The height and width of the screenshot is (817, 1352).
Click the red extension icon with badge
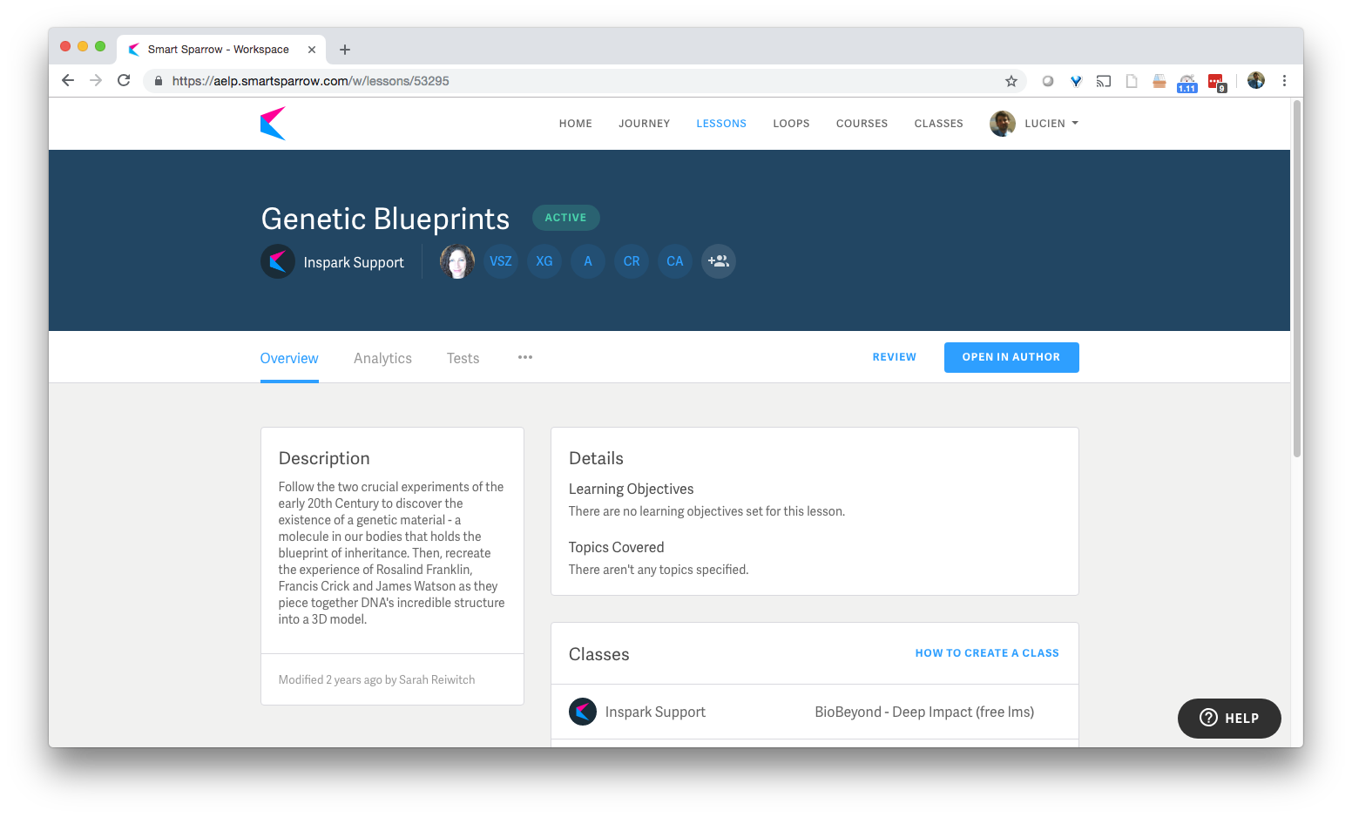point(1217,82)
